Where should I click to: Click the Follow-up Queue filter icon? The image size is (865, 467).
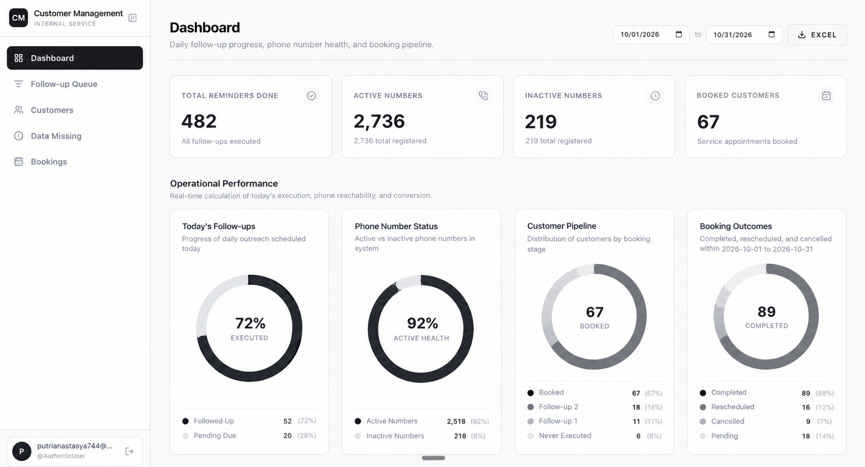click(19, 84)
